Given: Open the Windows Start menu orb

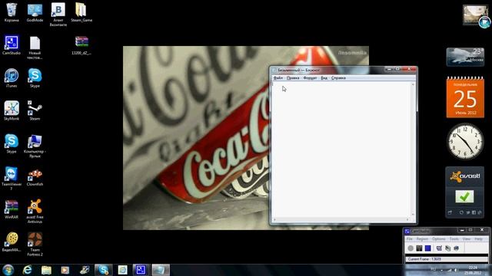Looking at the screenshot, I should pos(8,270).
